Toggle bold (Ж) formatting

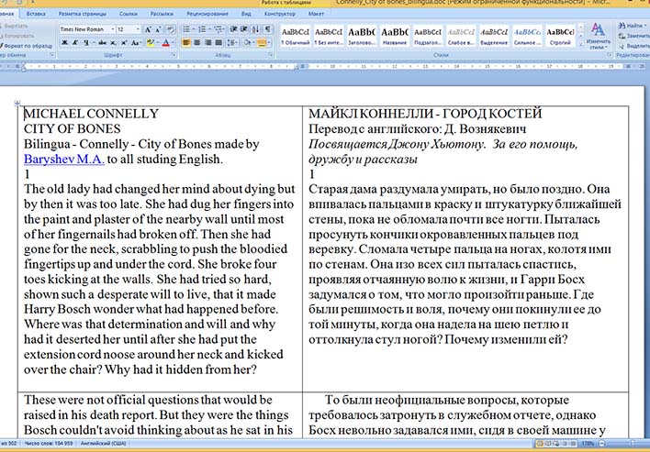click(64, 43)
